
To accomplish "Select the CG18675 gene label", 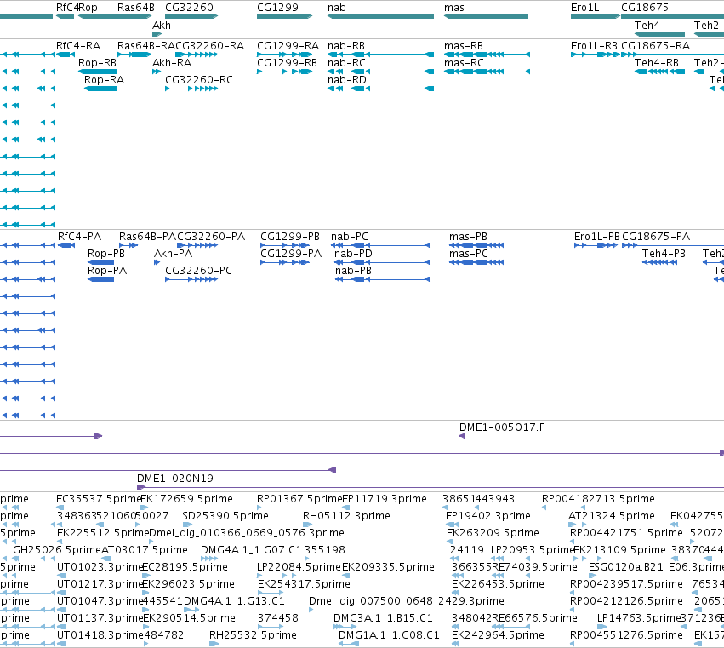I will tap(645, 8).
